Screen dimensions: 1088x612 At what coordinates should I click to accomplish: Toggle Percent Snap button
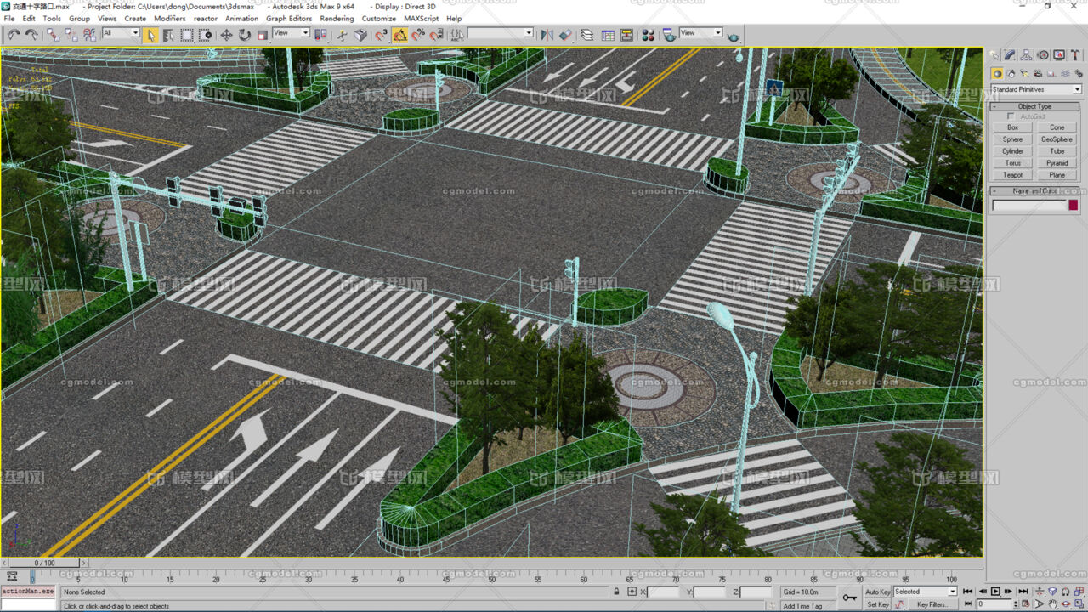[x=418, y=35]
